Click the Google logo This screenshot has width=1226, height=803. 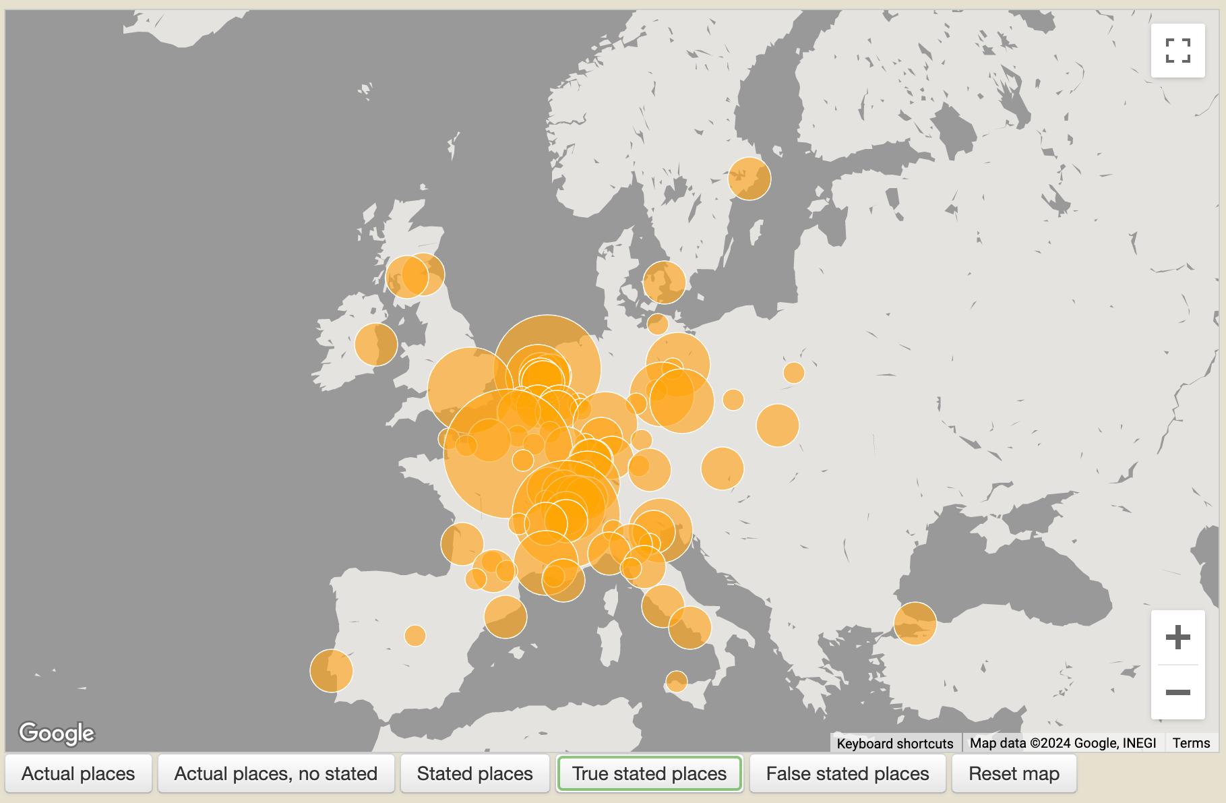(x=57, y=732)
